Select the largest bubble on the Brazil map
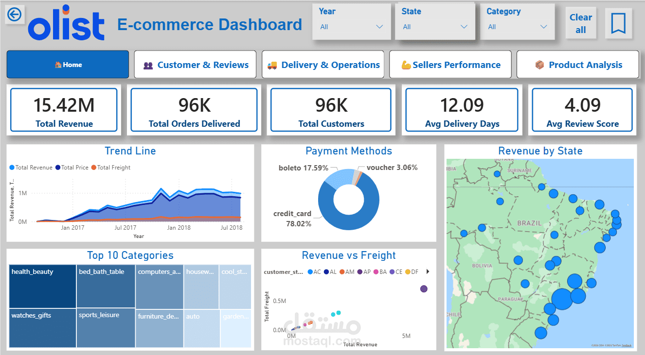This screenshot has height=355, width=645. pyautogui.click(x=562, y=299)
